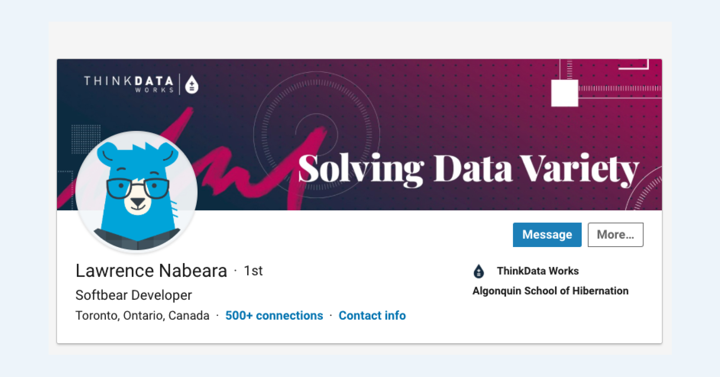Click the blue bear profile picture
Image resolution: width=720 pixels, height=377 pixels.
137,192
